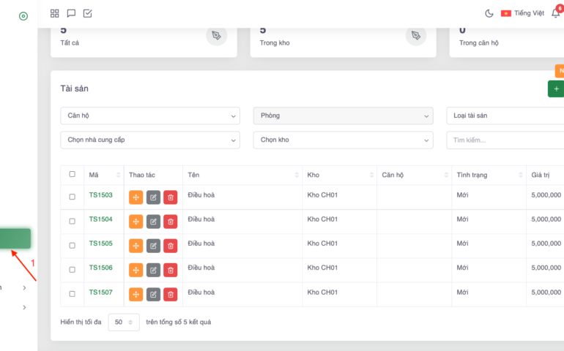Tick the checkbox for row TS1507
The height and width of the screenshot is (351, 564).
72,294
